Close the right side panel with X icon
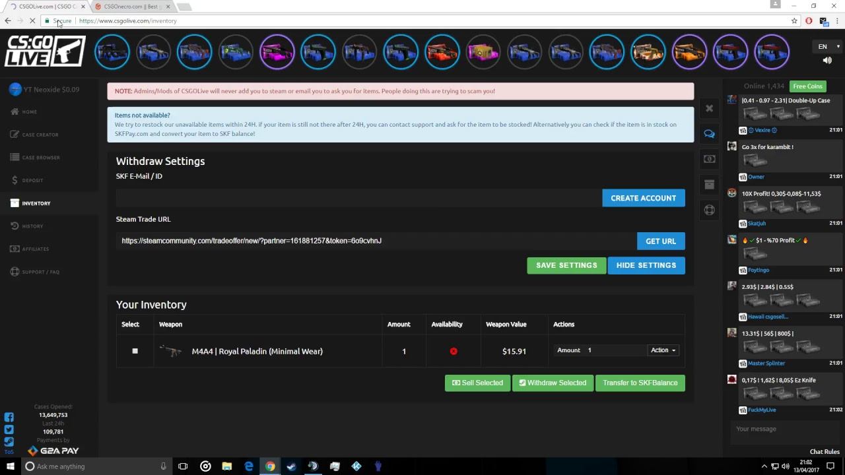The height and width of the screenshot is (475, 845). coord(709,108)
